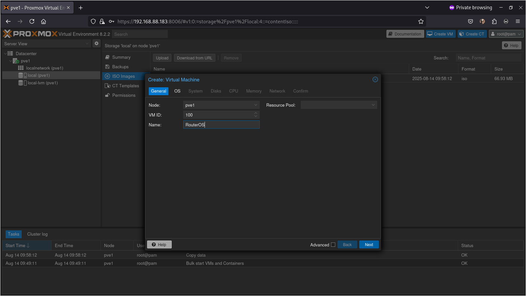Sort by Date column header
This screenshot has height=296, width=526.
point(433,69)
